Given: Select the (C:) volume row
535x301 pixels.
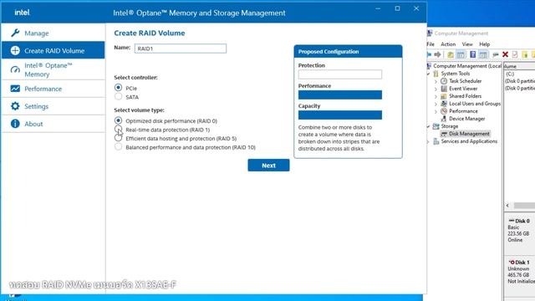Looking at the screenshot, I should pos(520,74).
